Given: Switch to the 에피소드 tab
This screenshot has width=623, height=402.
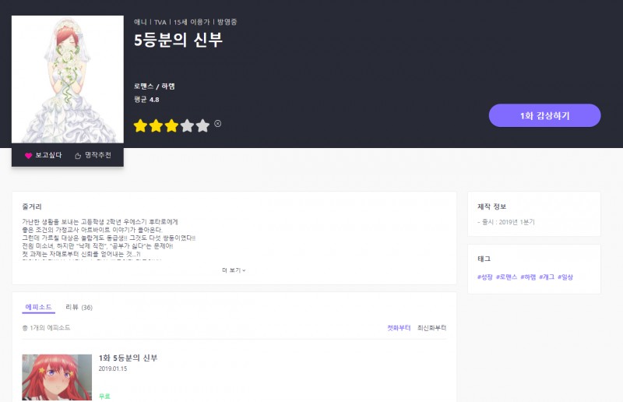Looking at the screenshot, I should pyautogui.click(x=38, y=307).
